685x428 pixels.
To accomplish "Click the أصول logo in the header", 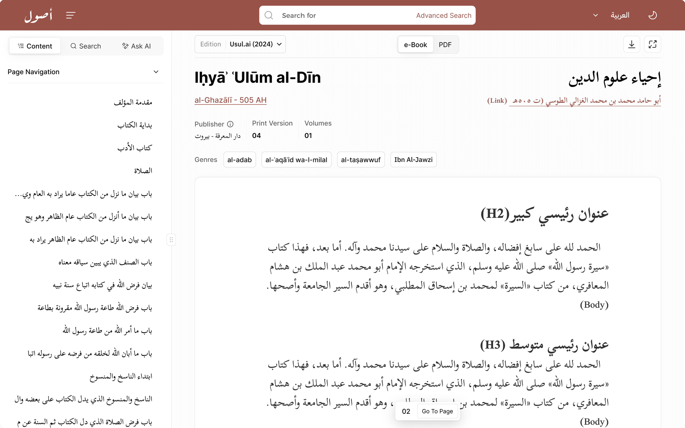I will point(38,15).
